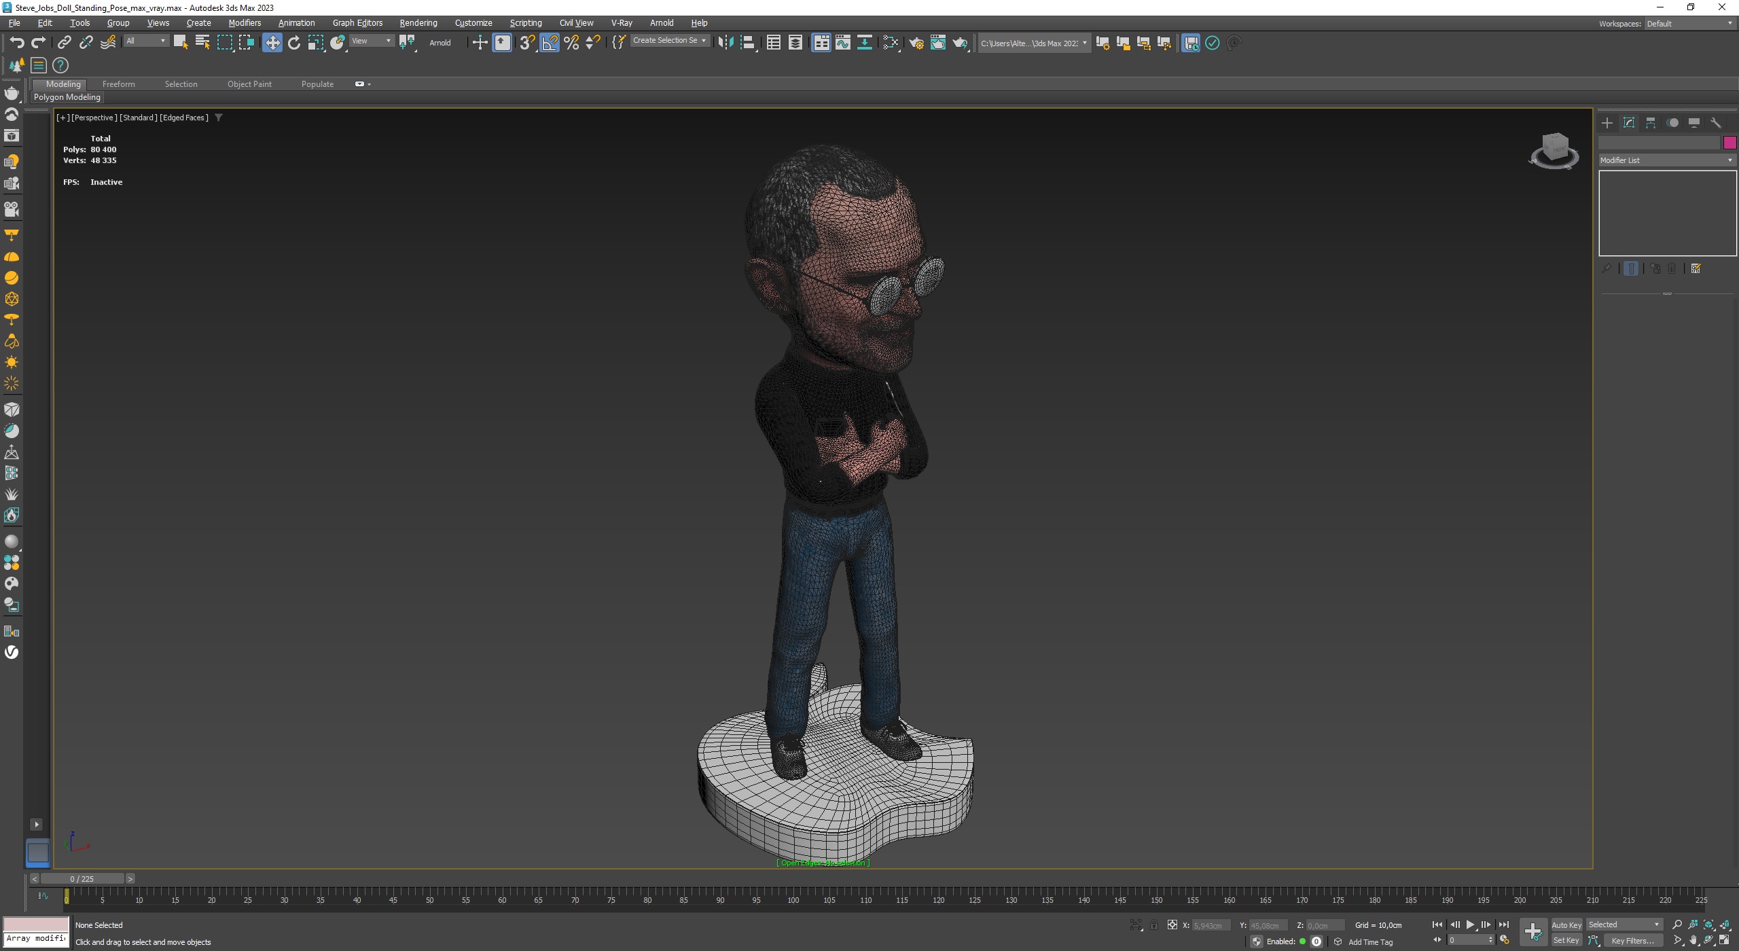The image size is (1739, 951).
Task: Click frame 100 on the timeline track
Action: coord(793,895)
